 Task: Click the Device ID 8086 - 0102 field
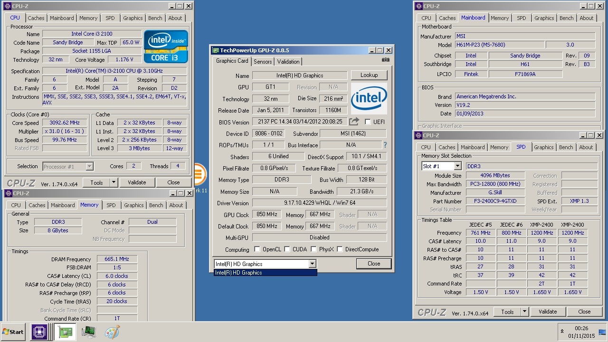click(x=268, y=133)
